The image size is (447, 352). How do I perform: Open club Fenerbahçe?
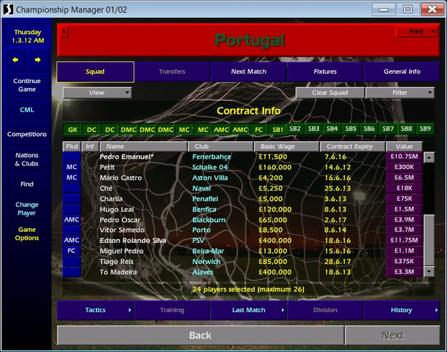tap(212, 156)
